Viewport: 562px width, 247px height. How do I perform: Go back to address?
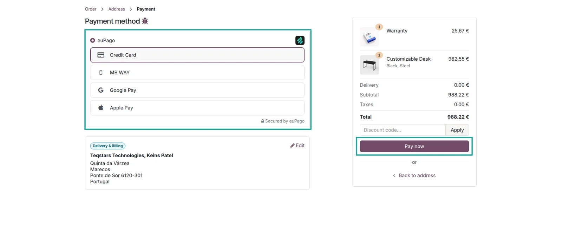click(x=414, y=175)
